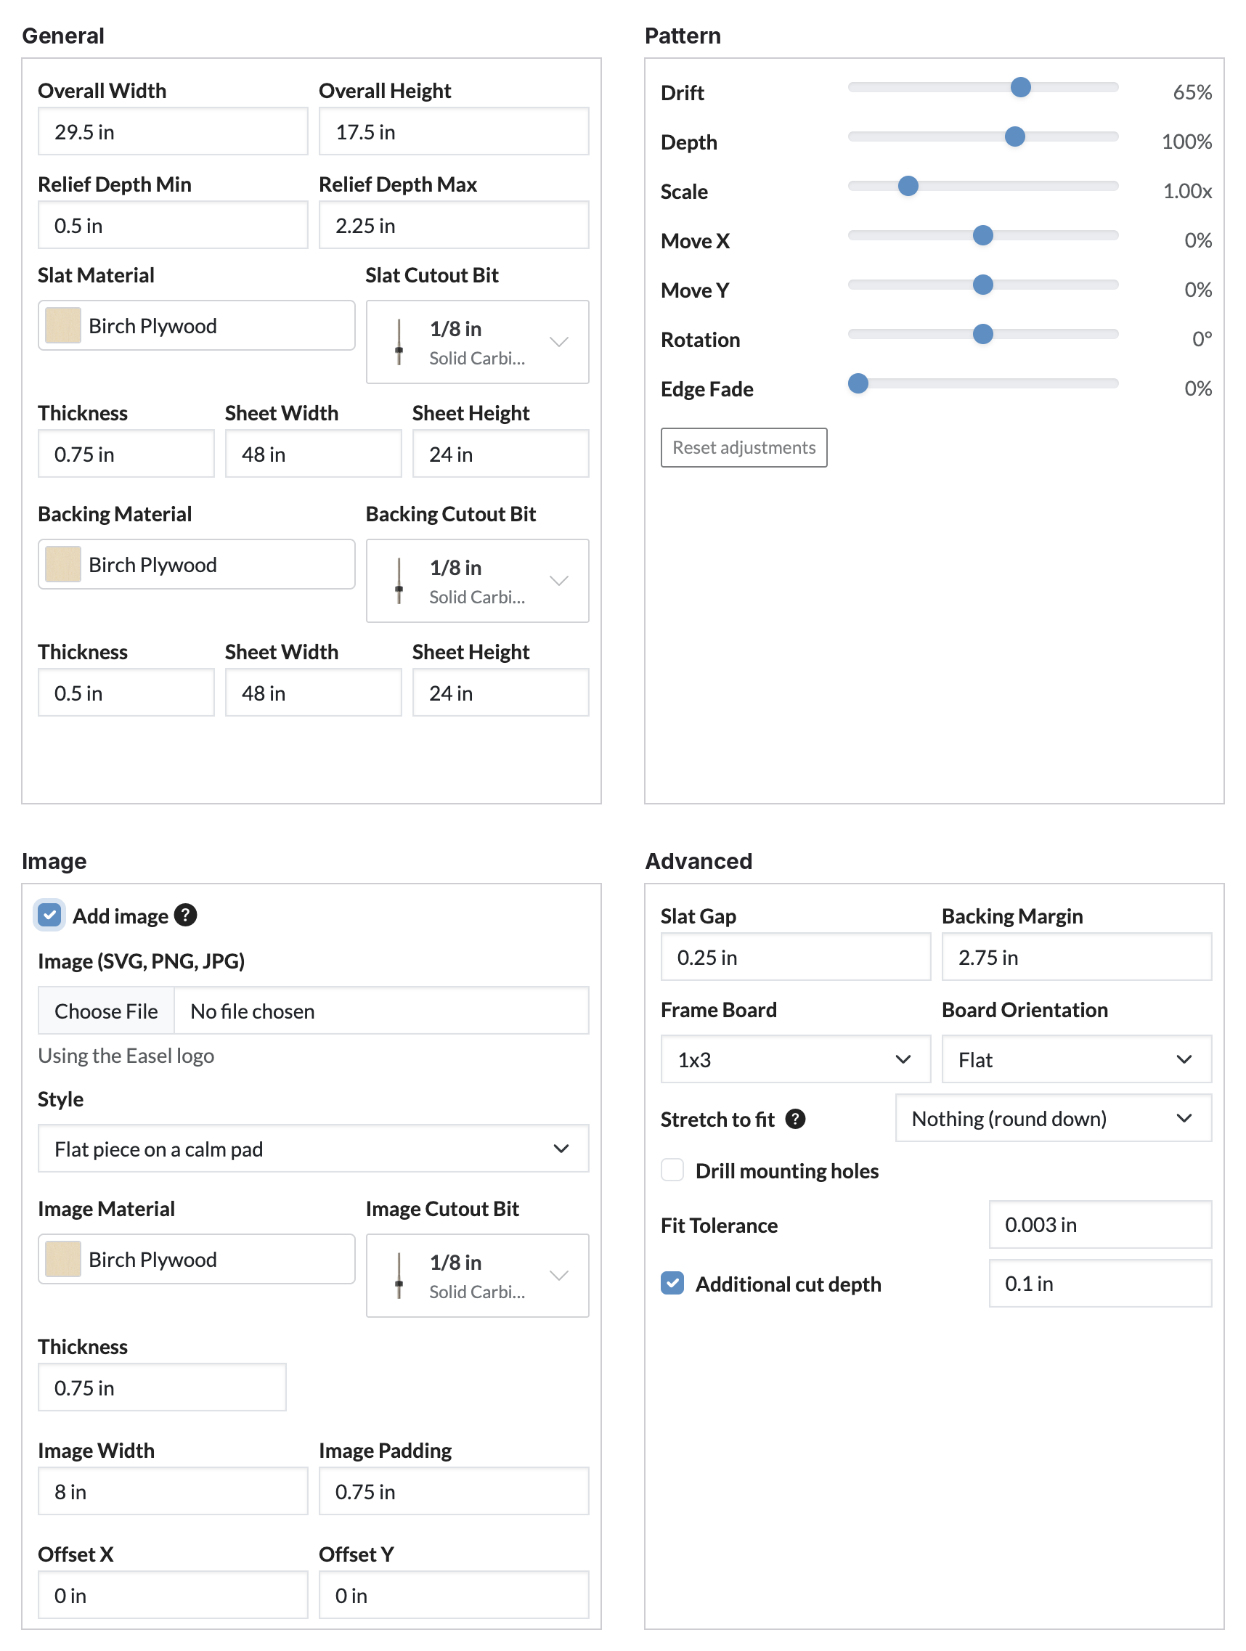1246x1651 pixels.
Task: Click the Stretch to fit help icon
Action: (795, 1118)
